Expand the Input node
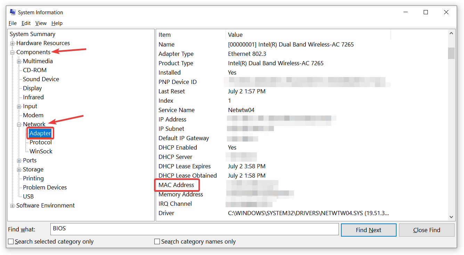The height and width of the screenshot is (255, 464). tap(19, 107)
